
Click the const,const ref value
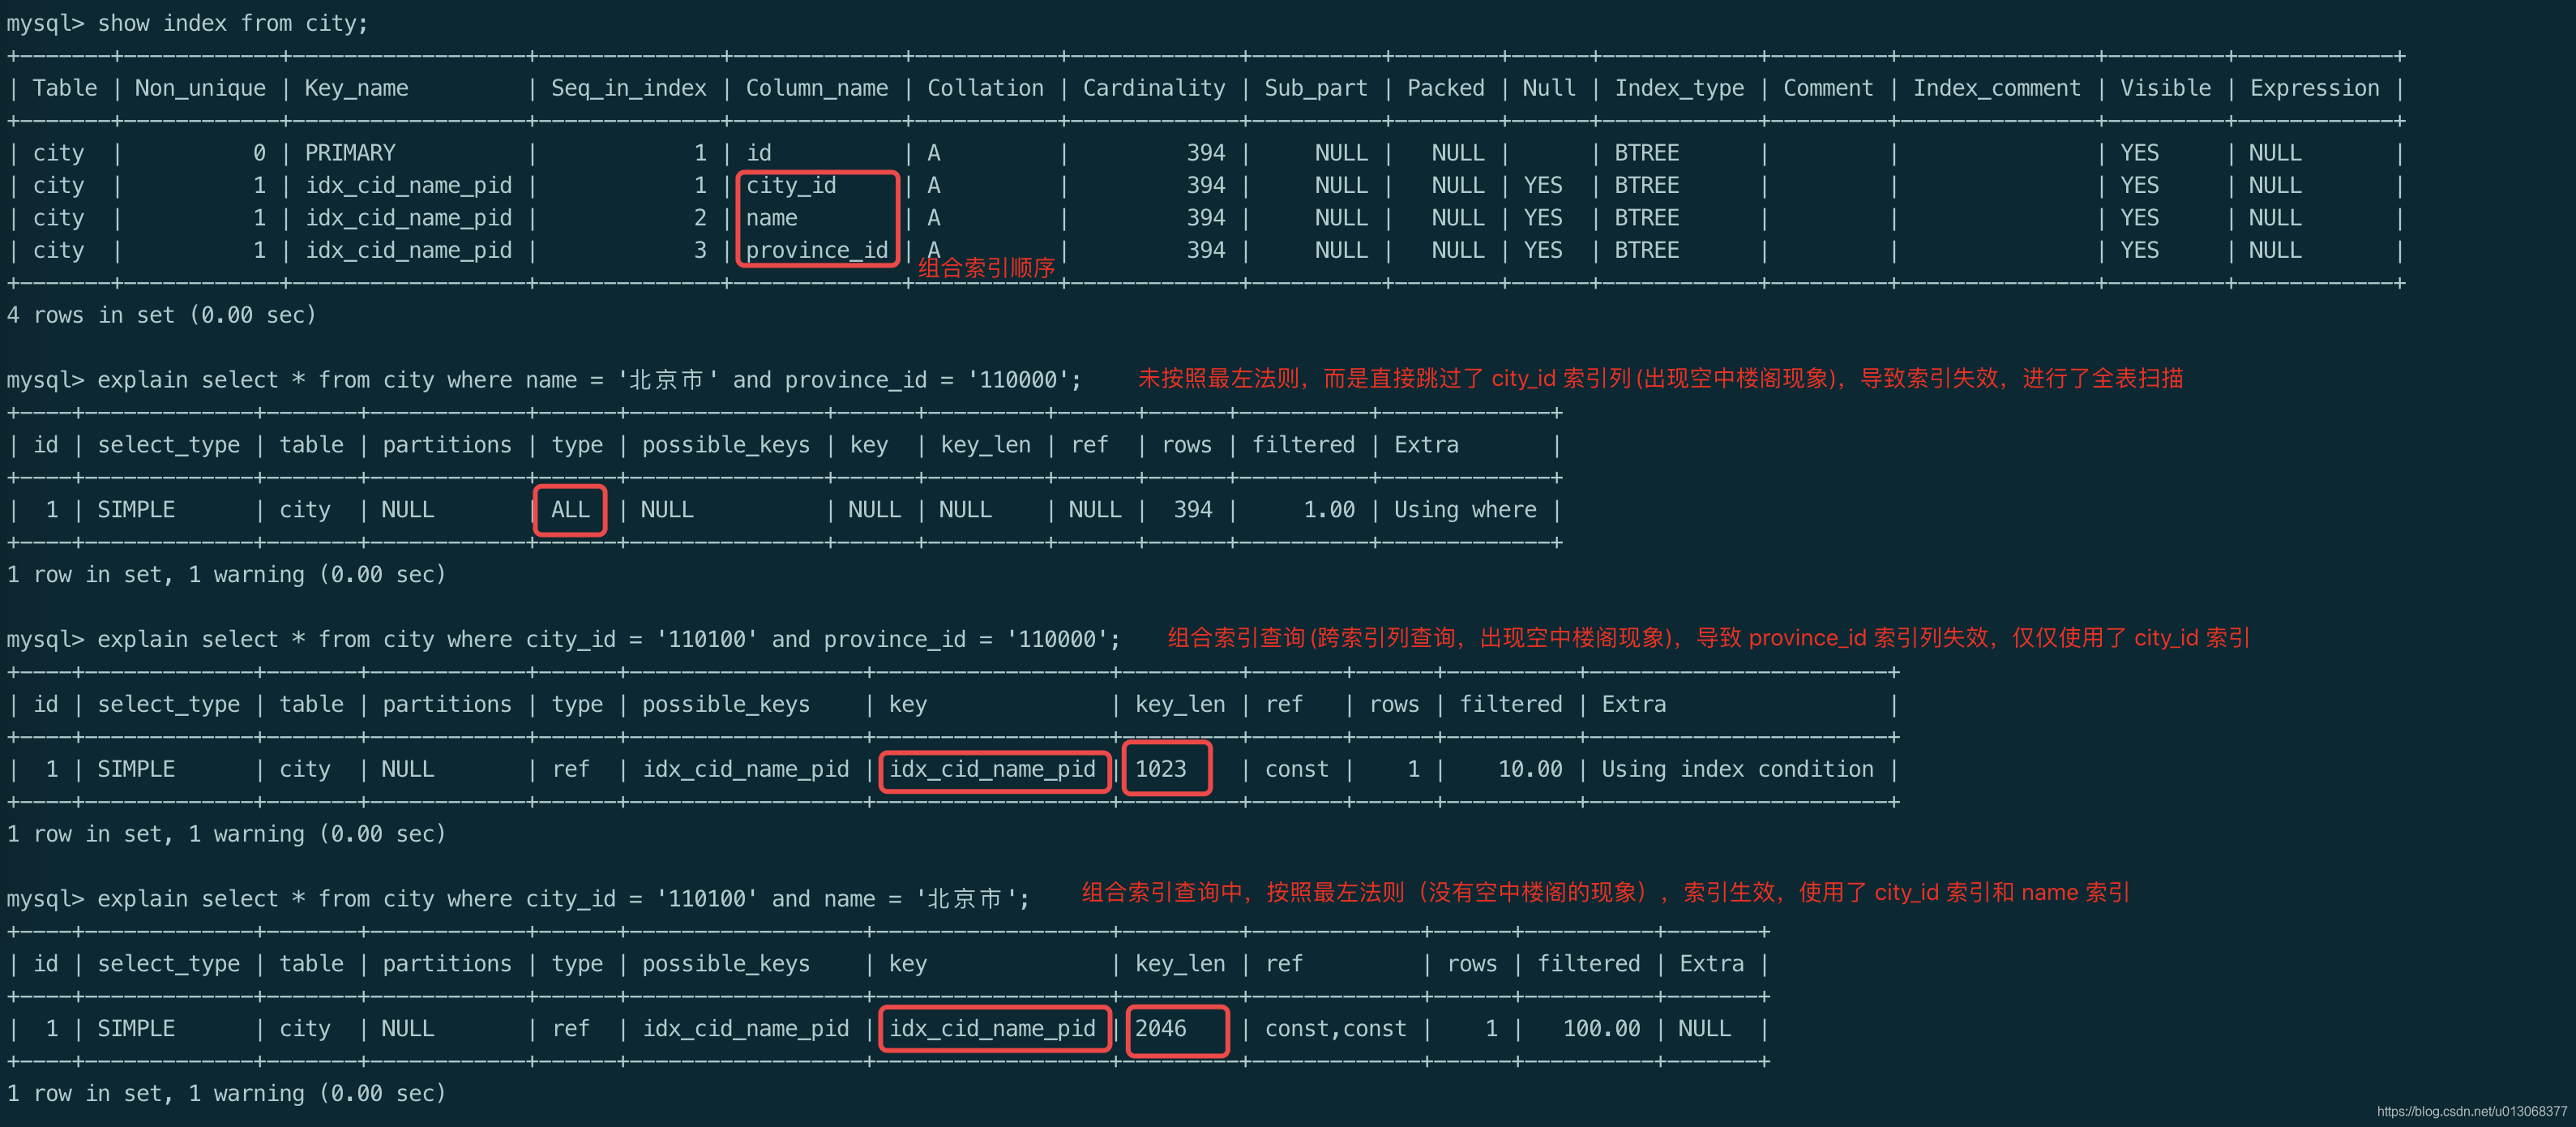point(1335,1028)
